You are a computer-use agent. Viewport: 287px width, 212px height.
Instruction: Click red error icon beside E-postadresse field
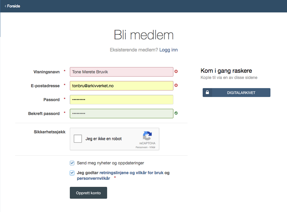(x=176, y=85)
